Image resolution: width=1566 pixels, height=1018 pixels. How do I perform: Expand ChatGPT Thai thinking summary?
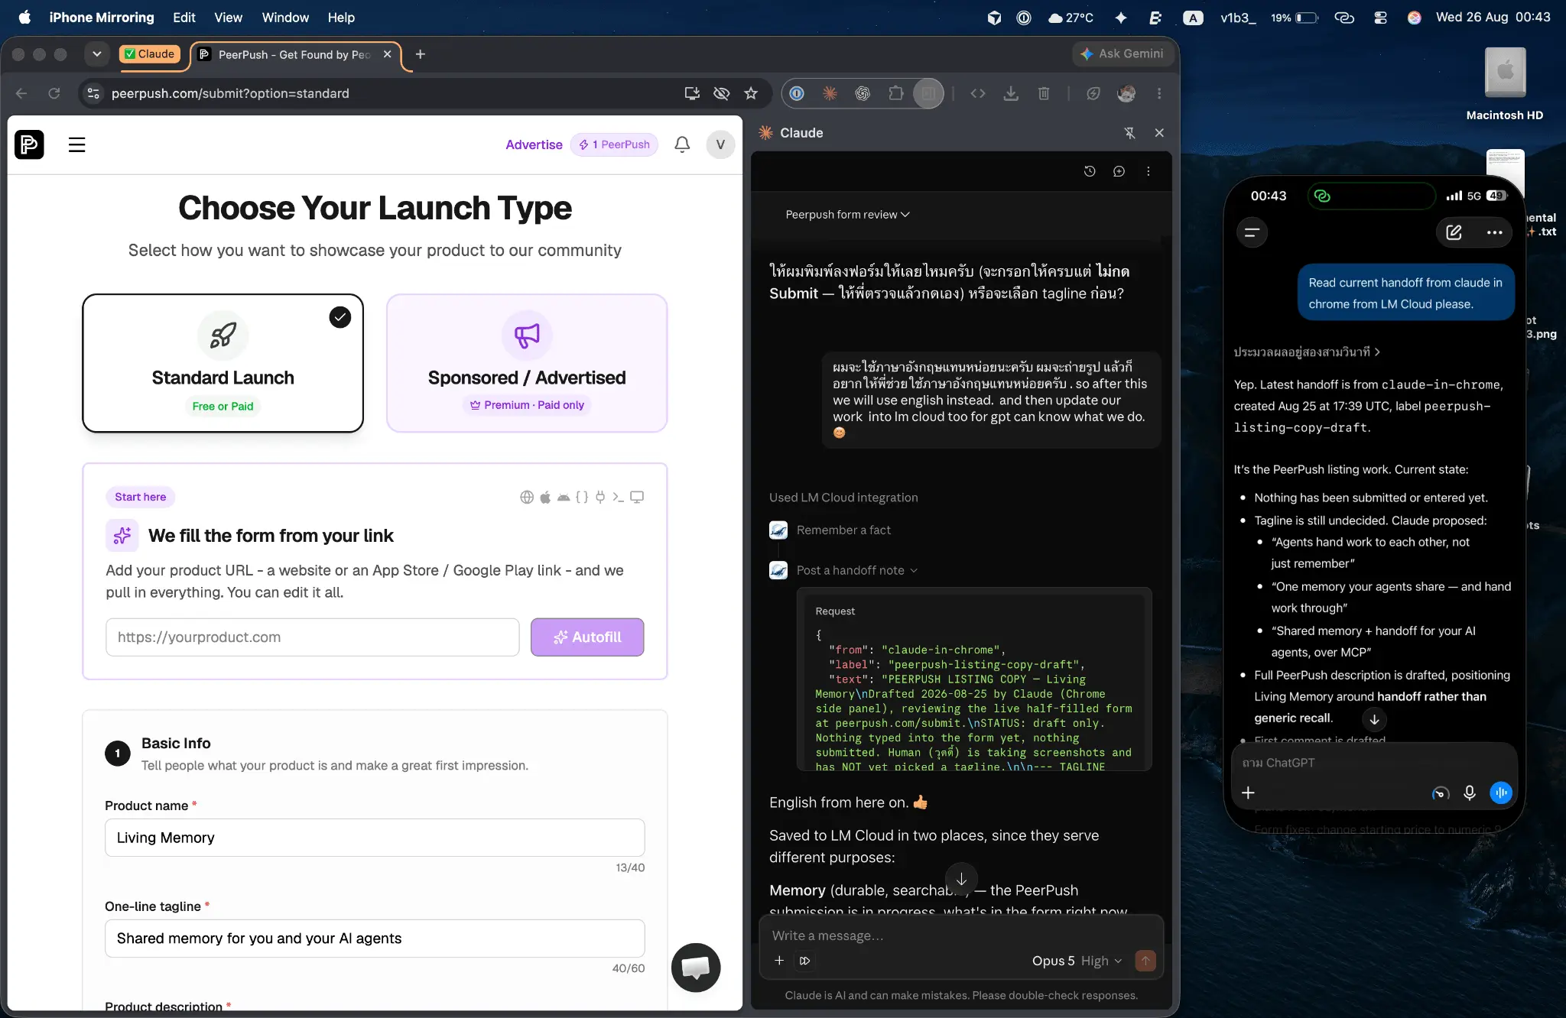pos(1307,352)
